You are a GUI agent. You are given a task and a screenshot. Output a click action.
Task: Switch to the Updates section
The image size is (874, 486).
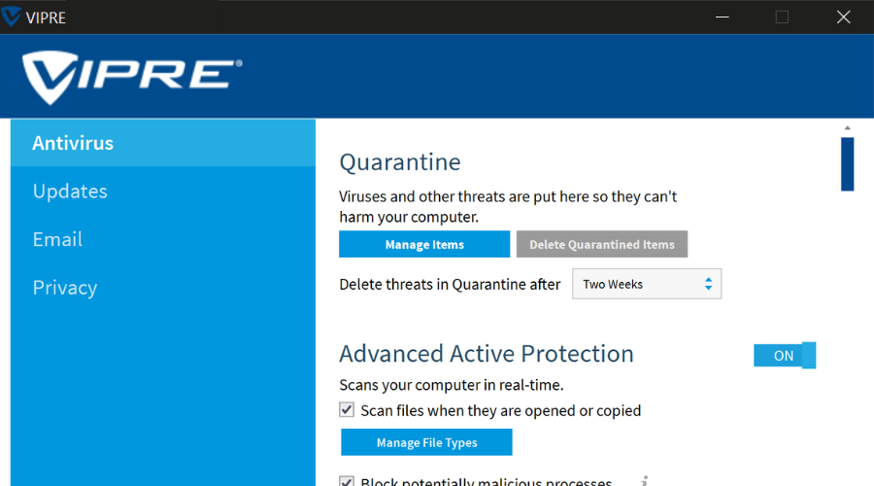(163, 191)
